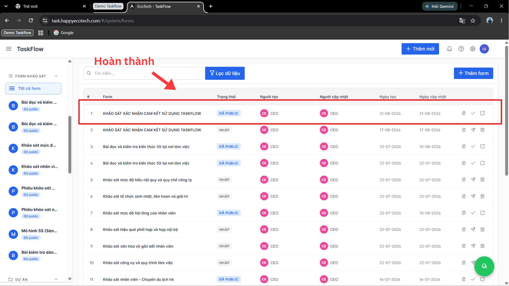Delete the form in row 9
509x286 pixels.
click(x=482, y=246)
